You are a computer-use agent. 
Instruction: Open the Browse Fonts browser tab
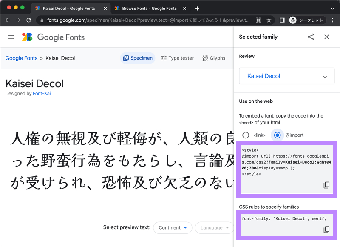(x=148, y=8)
